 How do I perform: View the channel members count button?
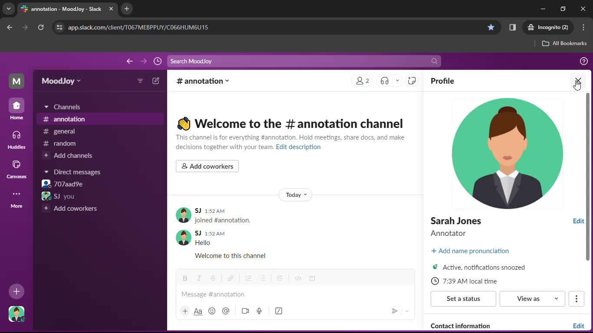362,81
